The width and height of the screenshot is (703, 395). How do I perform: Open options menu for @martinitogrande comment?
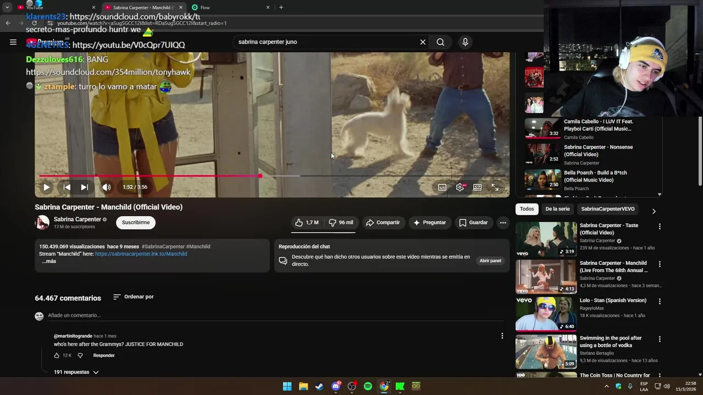(502, 336)
